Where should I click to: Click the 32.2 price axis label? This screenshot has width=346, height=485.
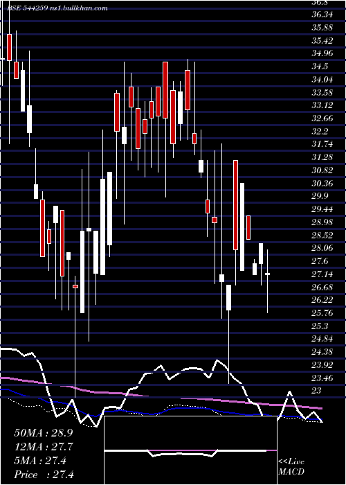point(320,132)
